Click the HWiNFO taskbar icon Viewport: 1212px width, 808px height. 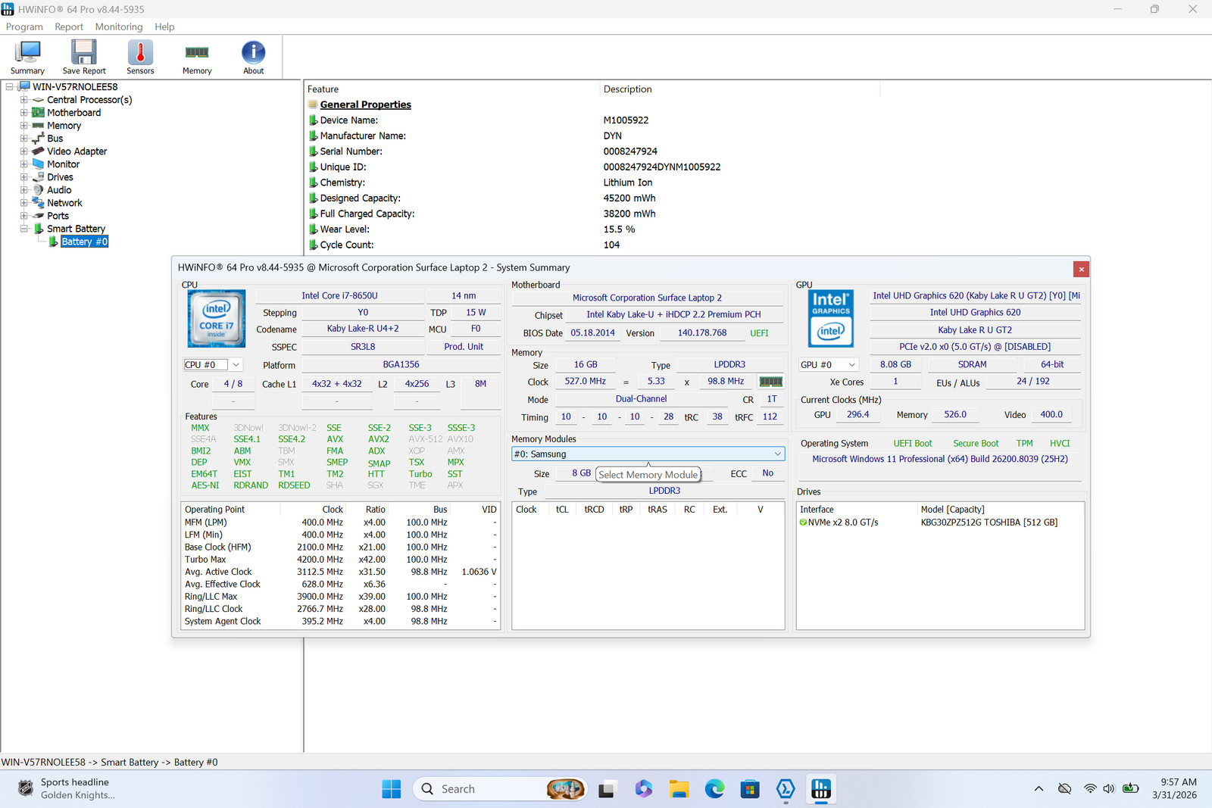pyautogui.click(x=821, y=789)
